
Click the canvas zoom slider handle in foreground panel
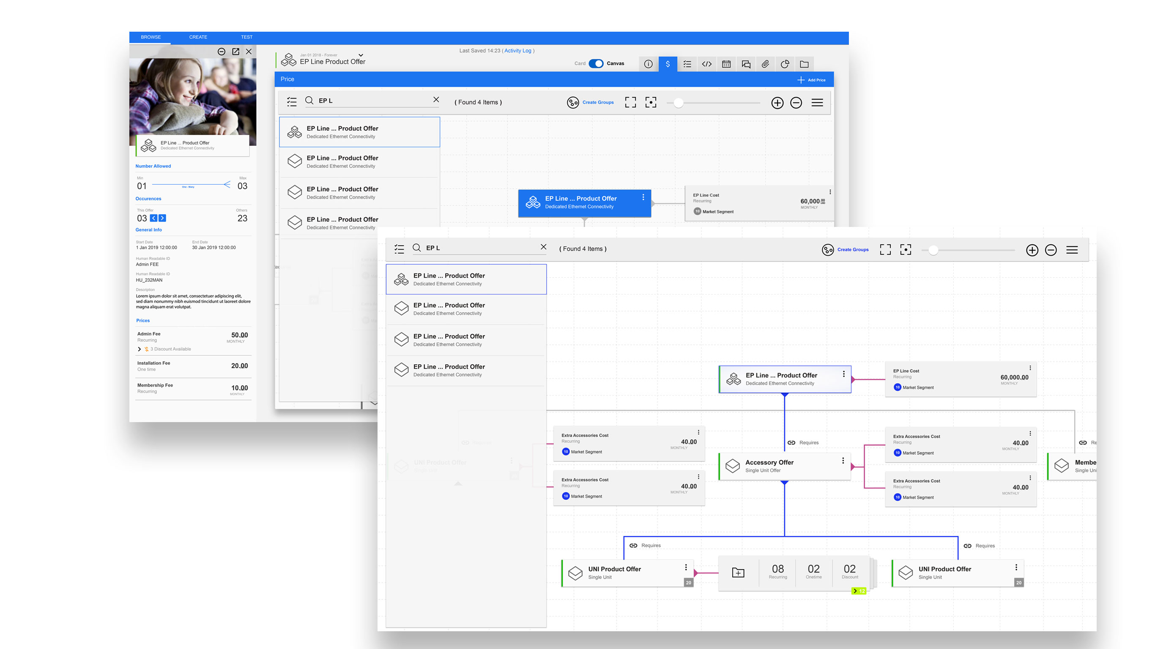pos(933,250)
